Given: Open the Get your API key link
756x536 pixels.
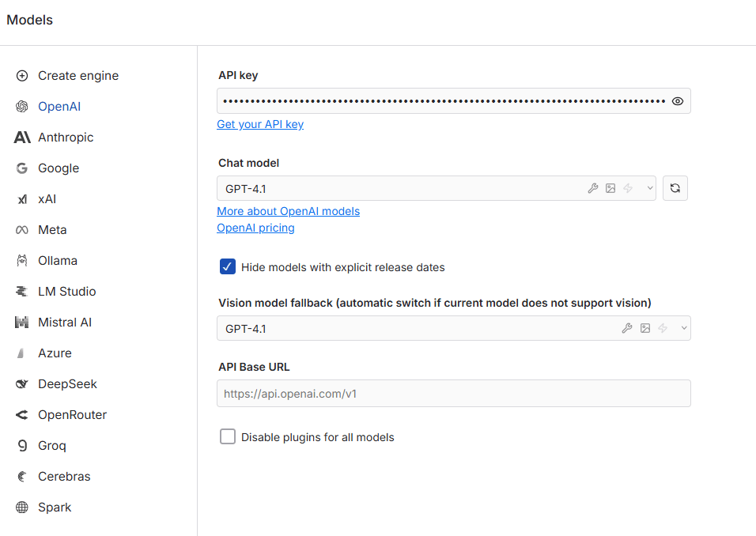Looking at the screenshot, I should pyautogui.click(x=260, y=124).
